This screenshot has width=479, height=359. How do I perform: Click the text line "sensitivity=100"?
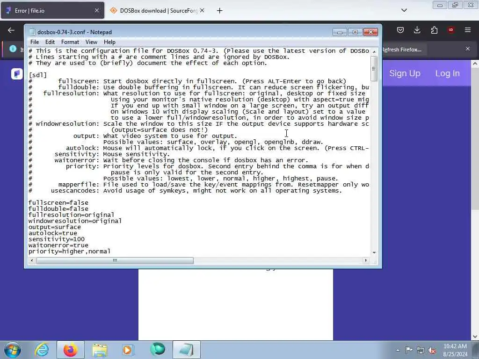tap(57, 239)
